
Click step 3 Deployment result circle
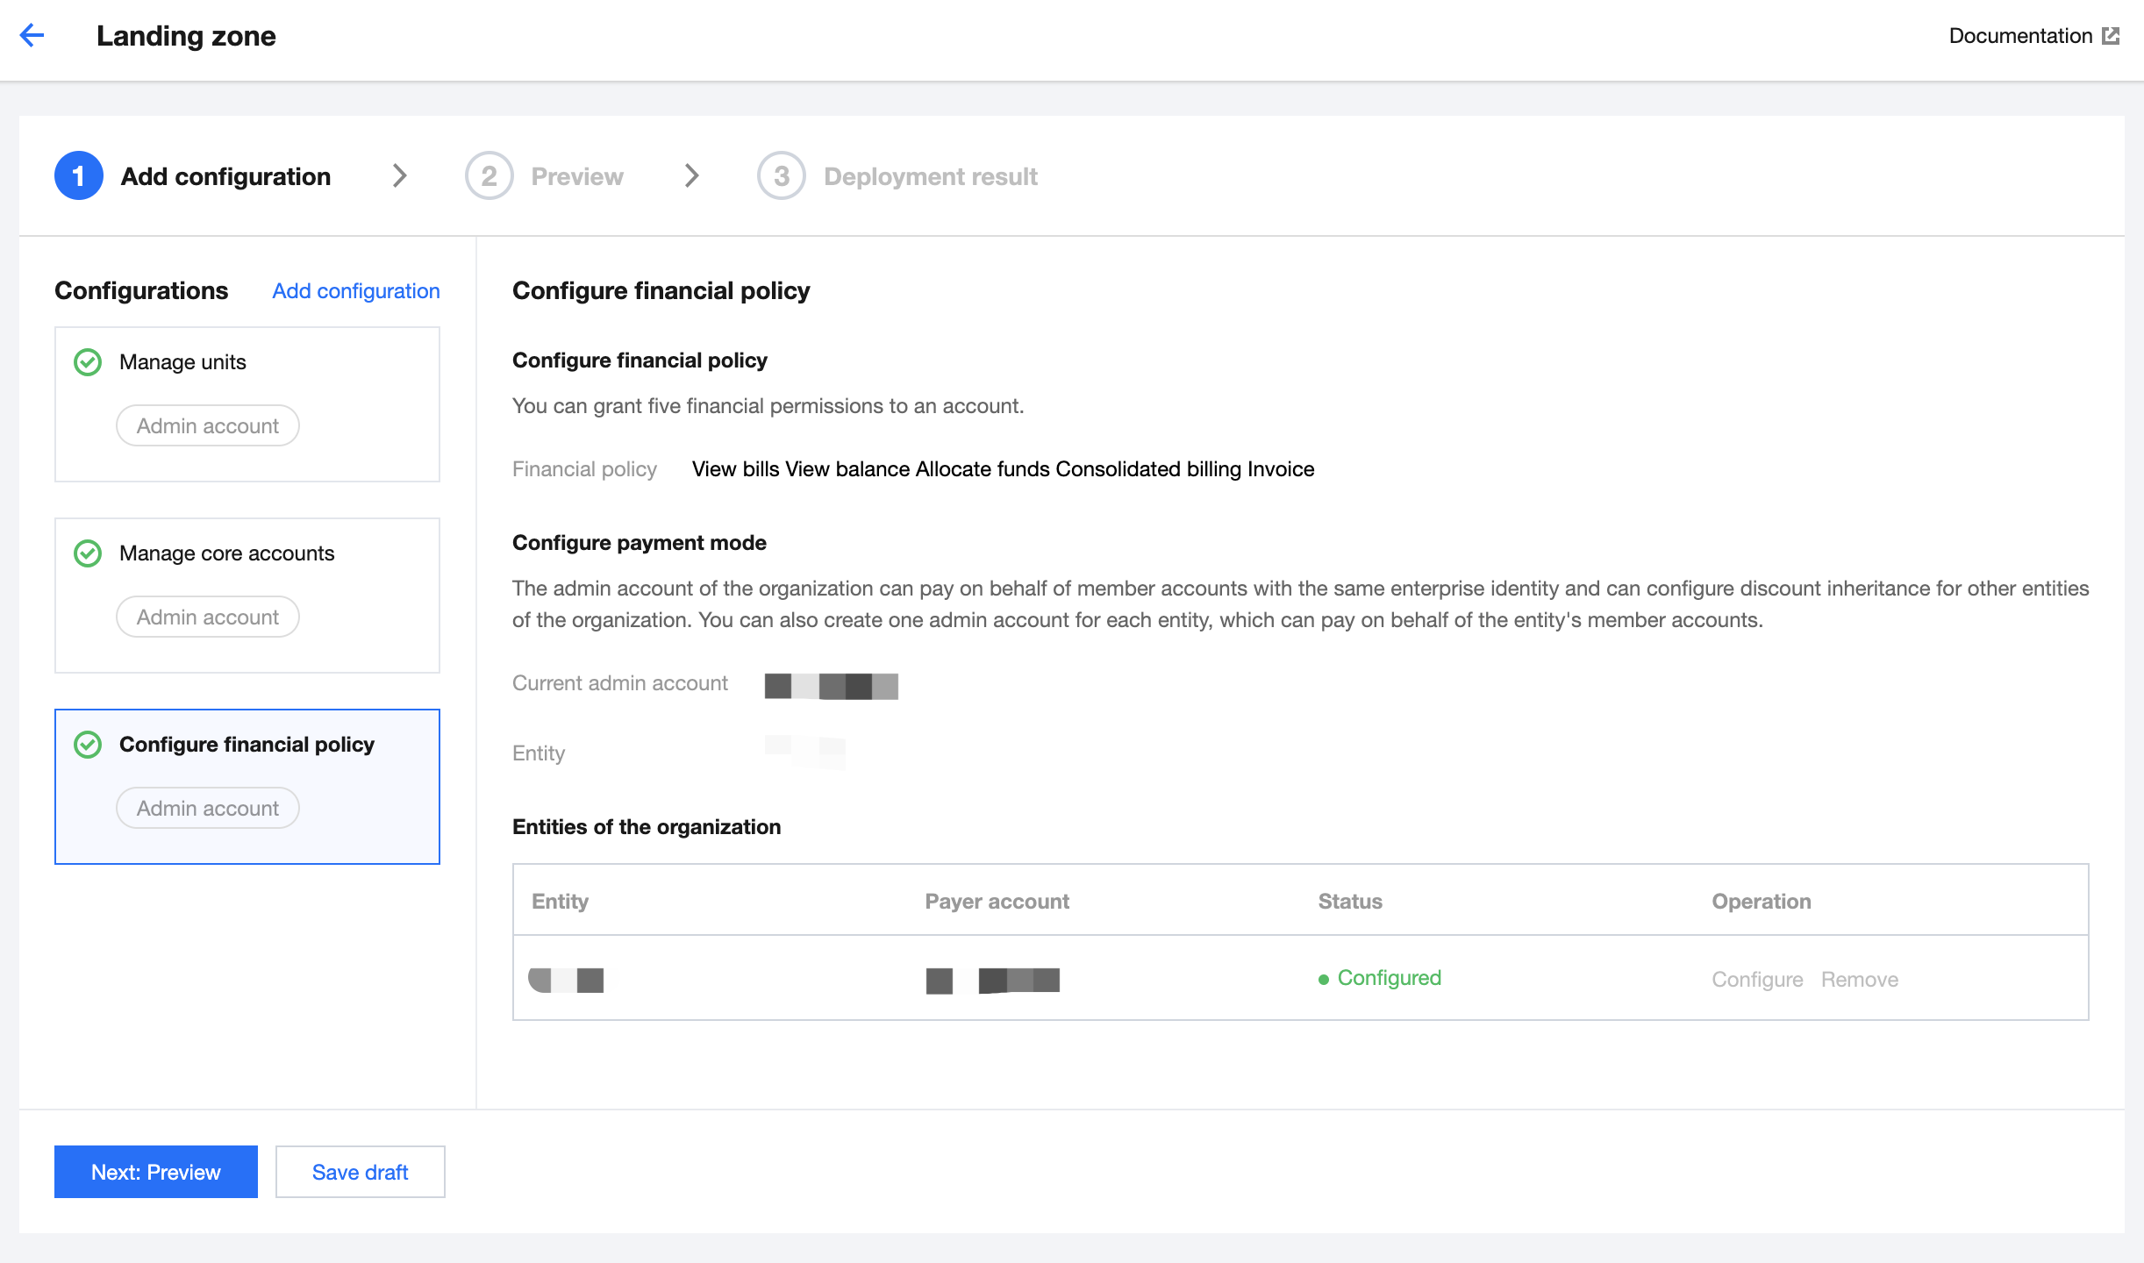[x=781, y=176]
